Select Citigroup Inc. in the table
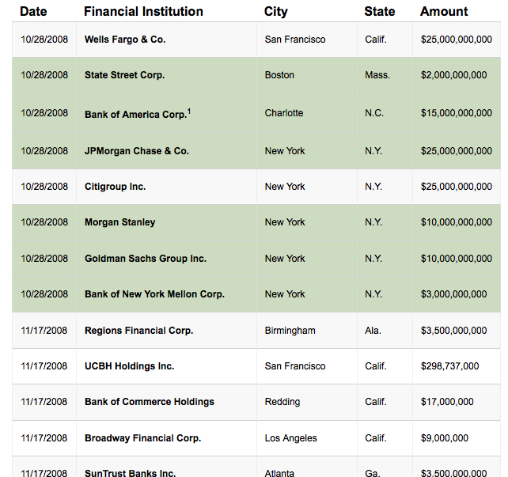 (115, 187)
